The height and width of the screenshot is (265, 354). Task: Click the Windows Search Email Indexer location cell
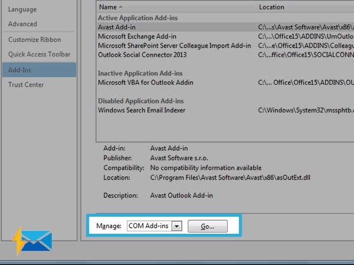pos(306,111)
